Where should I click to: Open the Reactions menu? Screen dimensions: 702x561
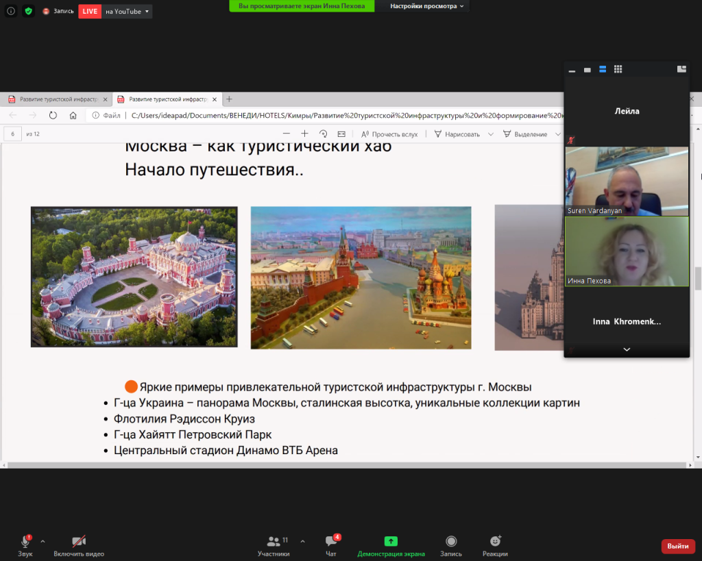495,545
